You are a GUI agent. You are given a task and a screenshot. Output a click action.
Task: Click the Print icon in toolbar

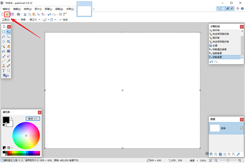[18, 14]
